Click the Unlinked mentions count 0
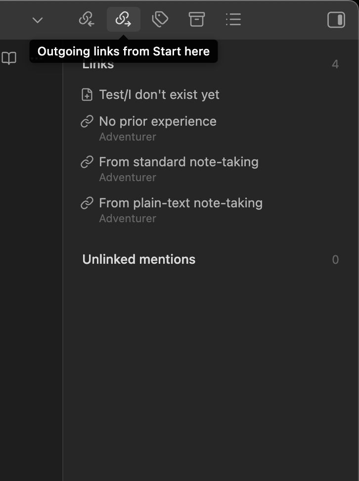Image resolution: width=359 pixels, height=481 pixels. [x=335, y=260]
